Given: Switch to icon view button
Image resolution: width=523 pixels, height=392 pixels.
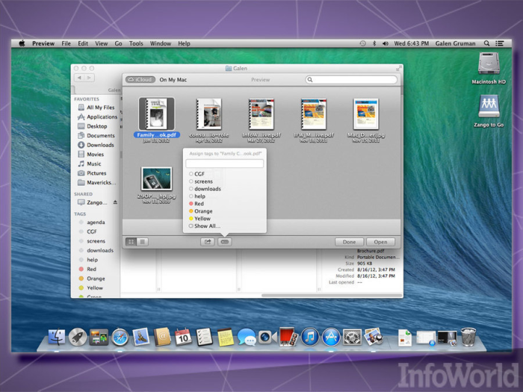Looking at the screenshot, I should pyautogui.click(x=131, y=242).
